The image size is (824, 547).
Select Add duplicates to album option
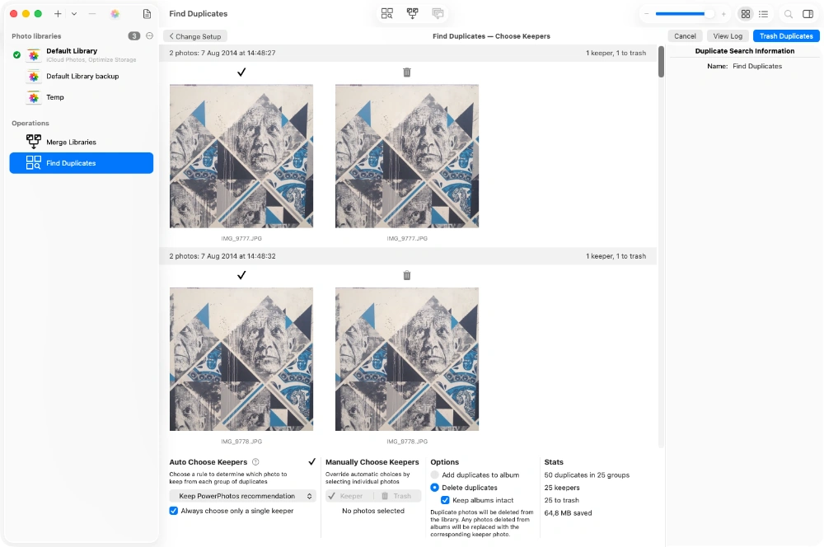tap(435, 475)
